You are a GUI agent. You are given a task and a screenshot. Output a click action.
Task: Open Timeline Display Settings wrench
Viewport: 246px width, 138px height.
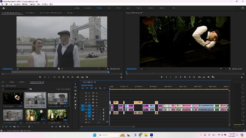[100, 88]
